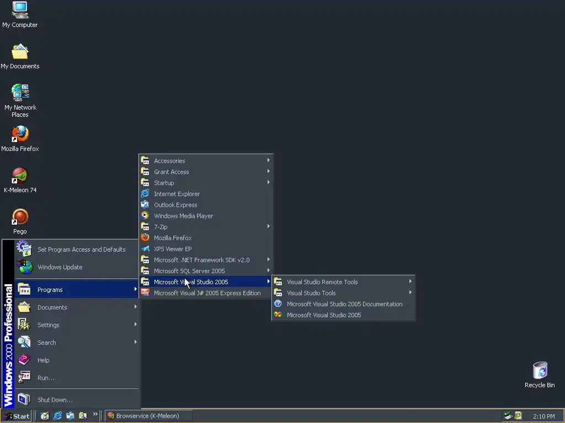Open Microsoft Visual Studio 2005 Documentation
The height and width of the screenshot is (423, 565).
click(x=343, y=304)
